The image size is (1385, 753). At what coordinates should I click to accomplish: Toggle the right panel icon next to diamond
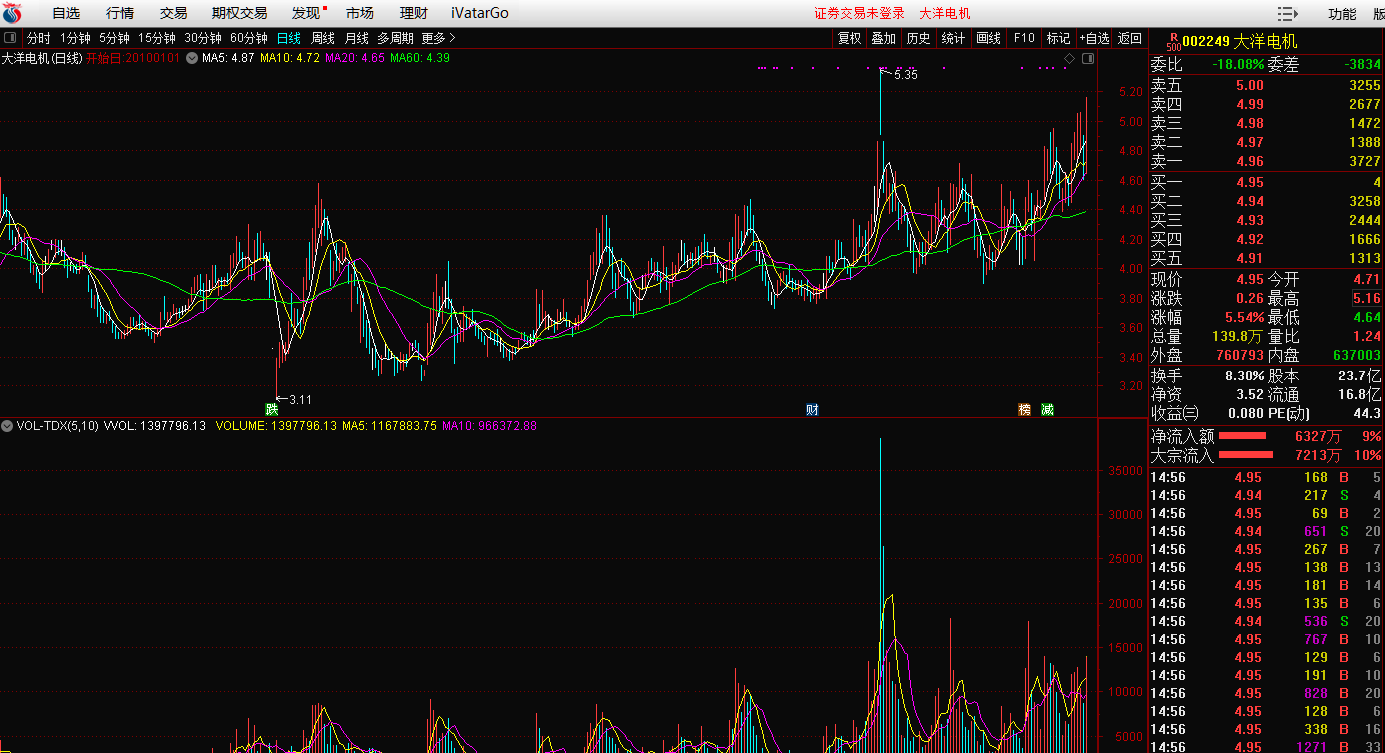[x=1088, y=59]
